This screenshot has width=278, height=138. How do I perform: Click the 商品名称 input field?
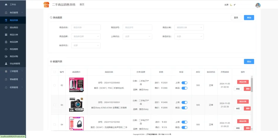86,28
